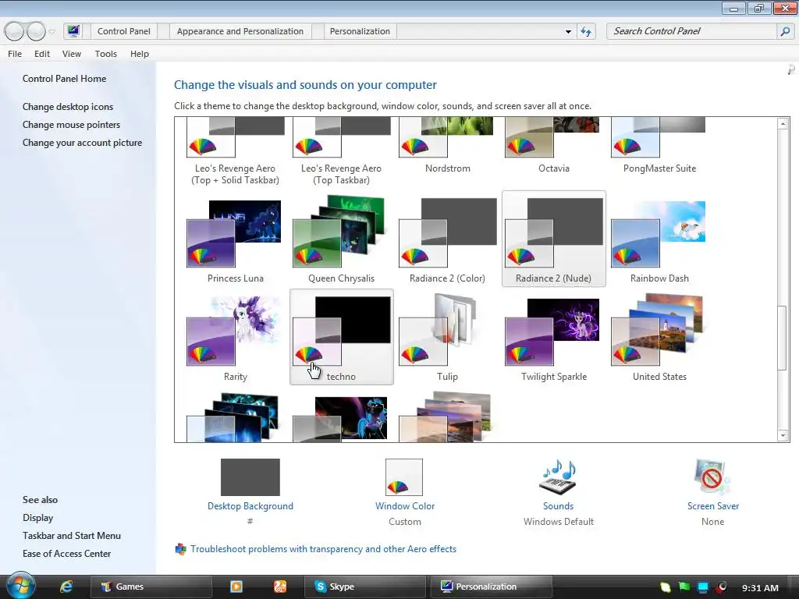Viewport: 799px width, 599px height.
Task: Open the recent pages dropdown arrow
Action: click(x=51, y=31)
